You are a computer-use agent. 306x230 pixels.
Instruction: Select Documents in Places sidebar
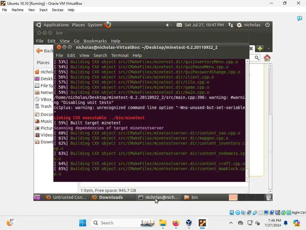click(x=44, y=114)
